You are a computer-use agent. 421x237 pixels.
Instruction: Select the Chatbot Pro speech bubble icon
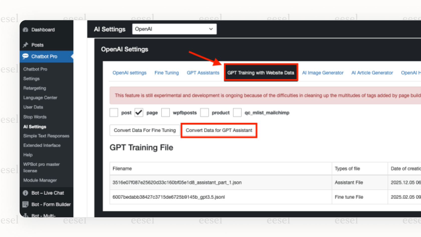tap(26, 56)
